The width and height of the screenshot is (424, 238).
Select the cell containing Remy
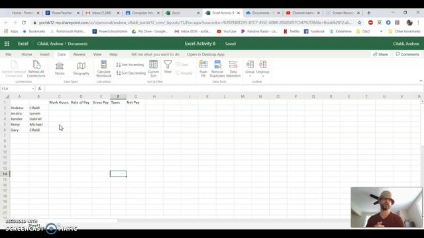(19, 124)
